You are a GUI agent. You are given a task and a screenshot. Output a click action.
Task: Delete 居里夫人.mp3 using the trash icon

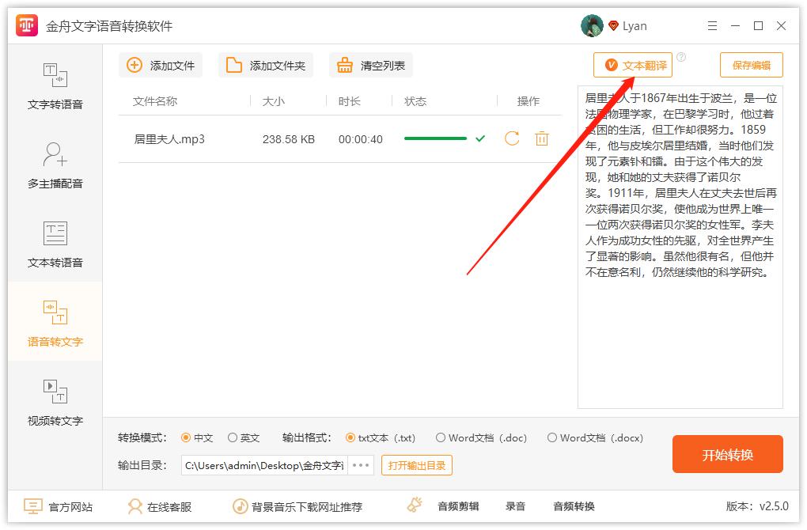coord(541,138)
